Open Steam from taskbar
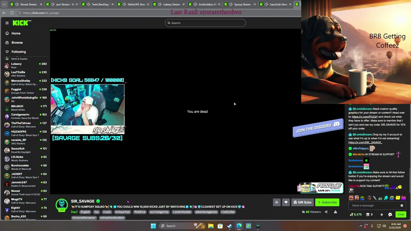This screenshot has height=231, width=411. click(x=230, y=226)
